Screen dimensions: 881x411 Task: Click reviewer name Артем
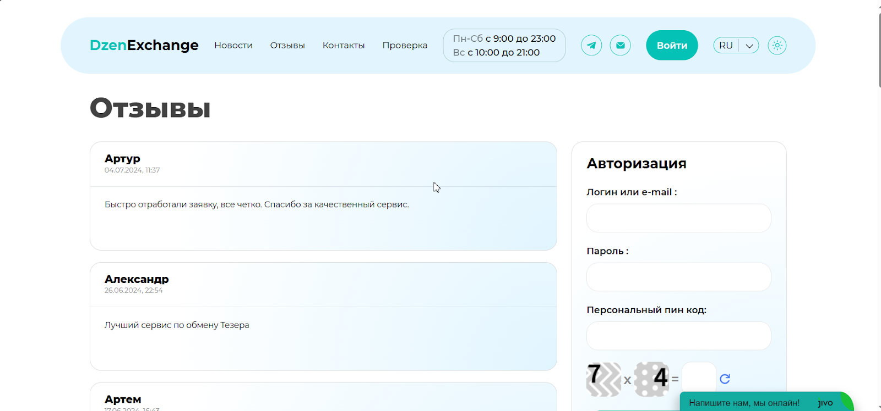click(123, 399)
